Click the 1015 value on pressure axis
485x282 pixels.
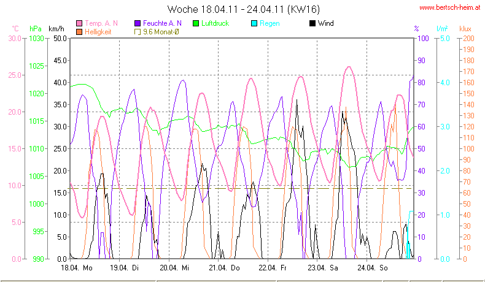pos(36,121)
